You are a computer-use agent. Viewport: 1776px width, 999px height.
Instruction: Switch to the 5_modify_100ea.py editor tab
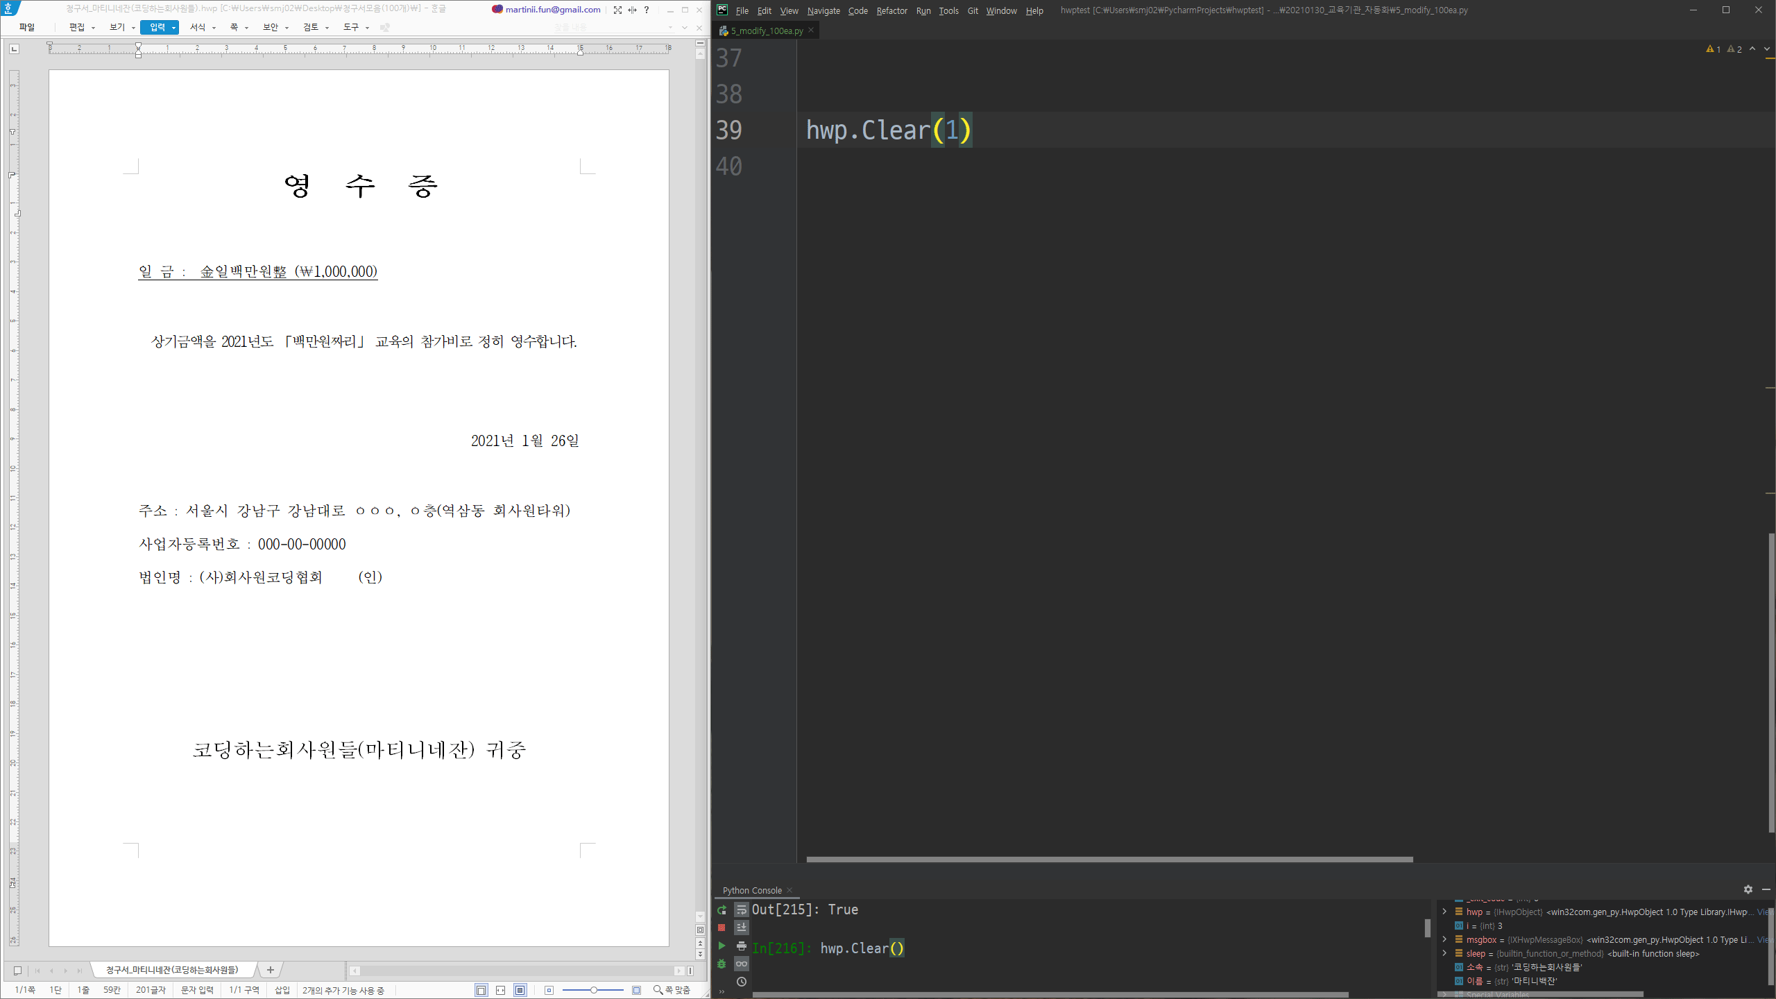point(766,31)
